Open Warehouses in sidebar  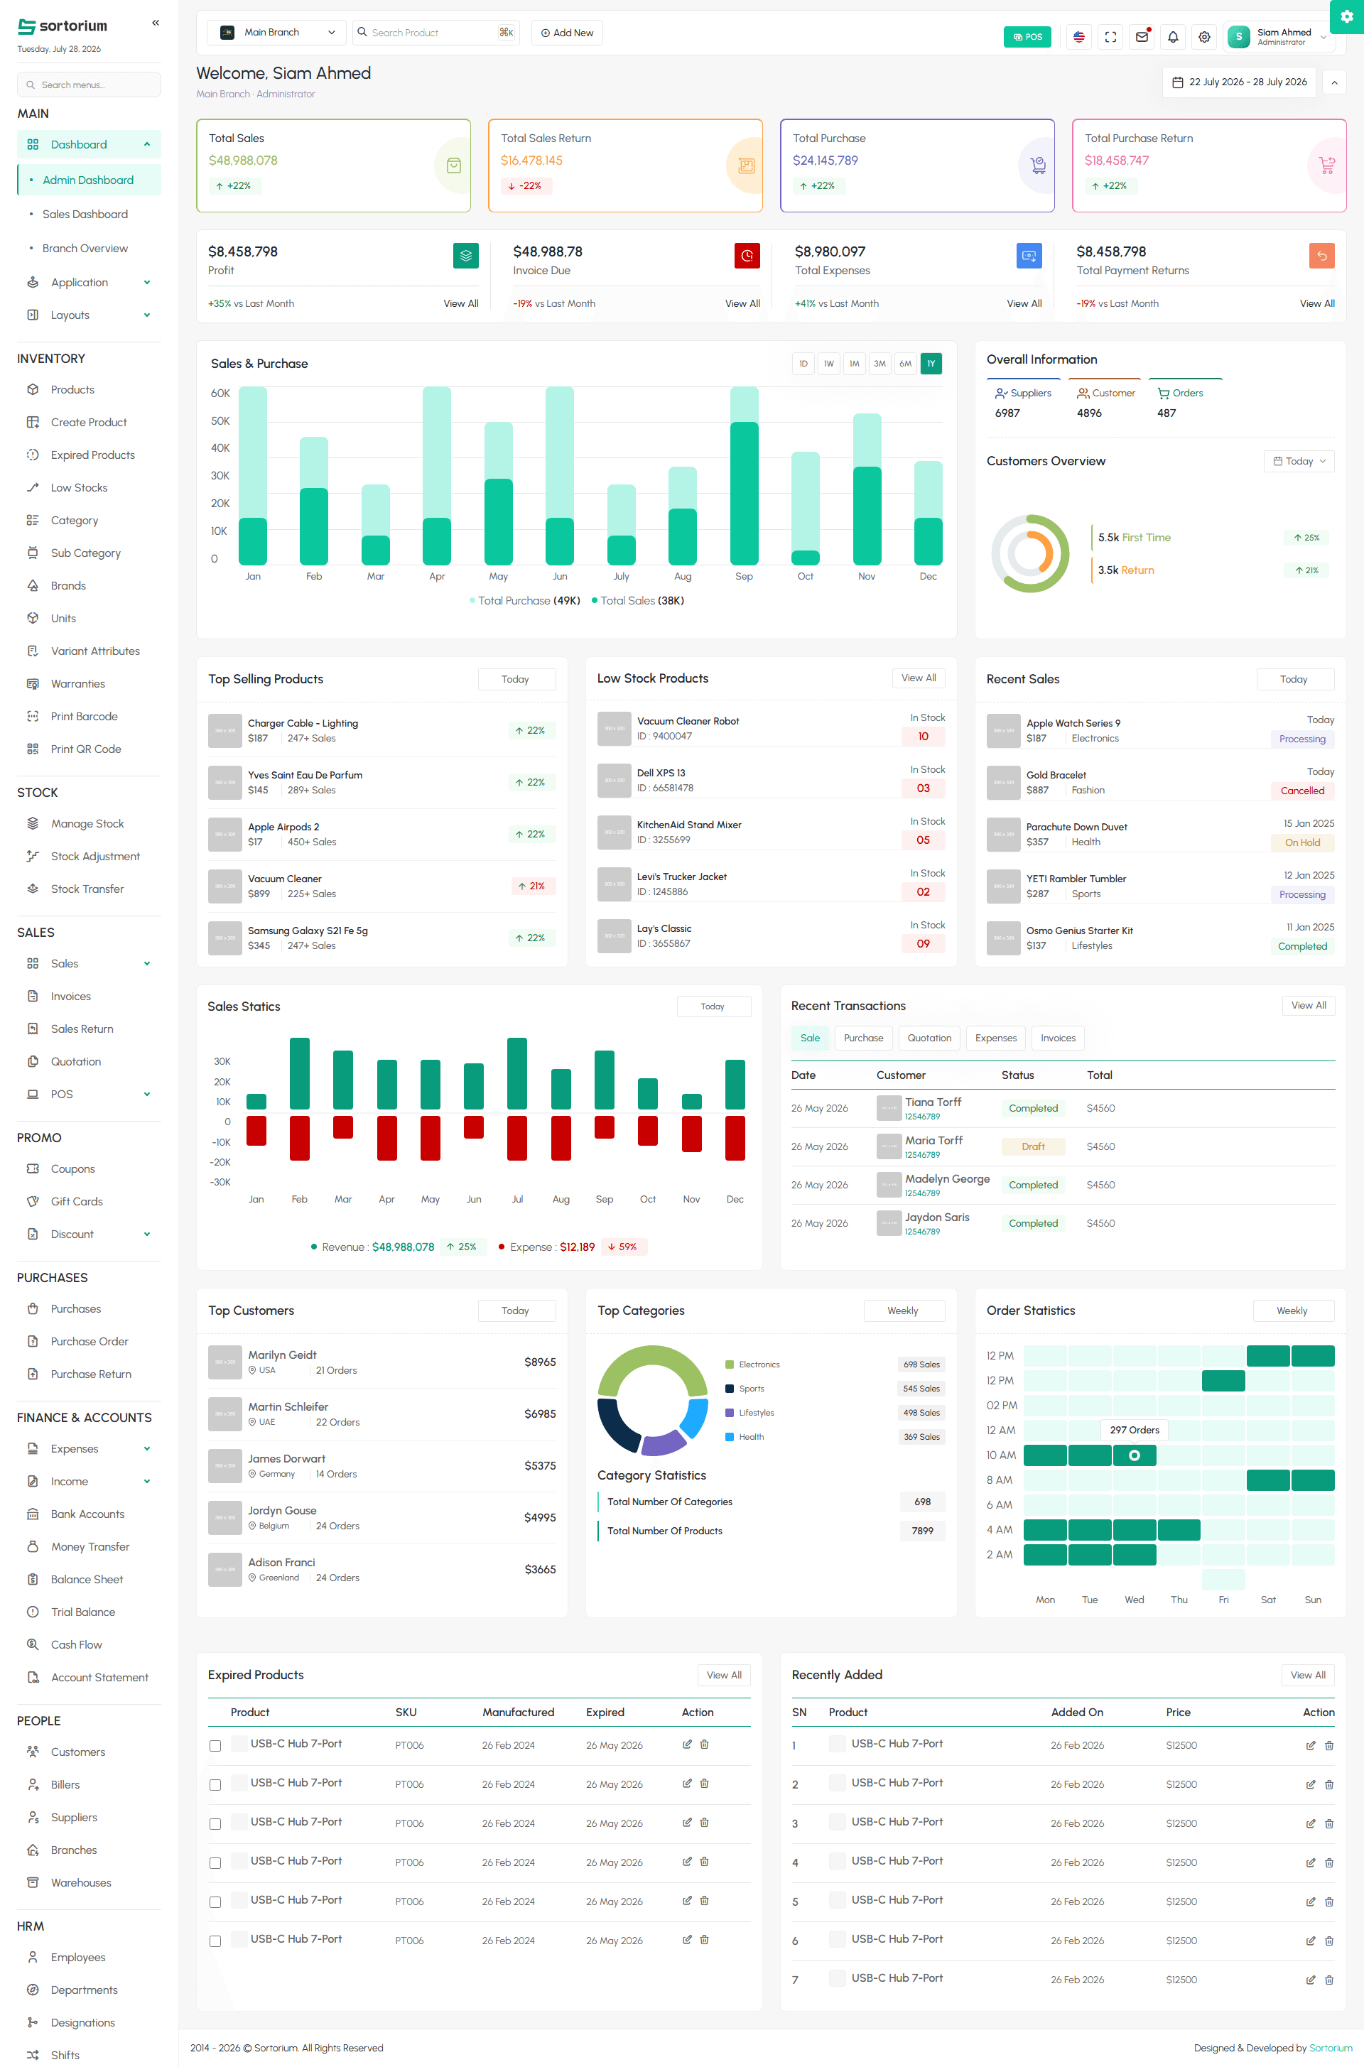(x=89, y=1882)
